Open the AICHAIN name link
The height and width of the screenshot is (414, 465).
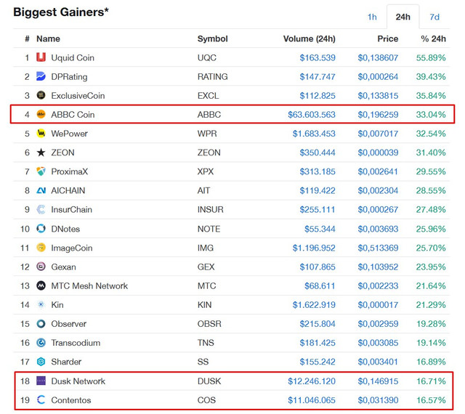(68, 190)
